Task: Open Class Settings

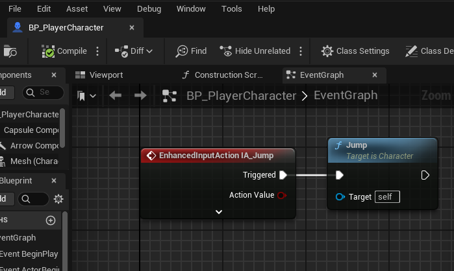Action: (355, 51)
